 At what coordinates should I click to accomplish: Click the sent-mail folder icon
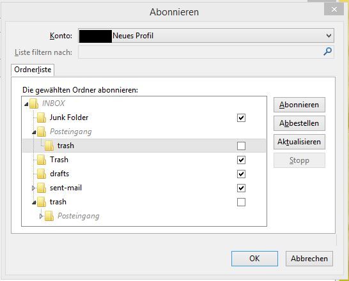[42, 188]
